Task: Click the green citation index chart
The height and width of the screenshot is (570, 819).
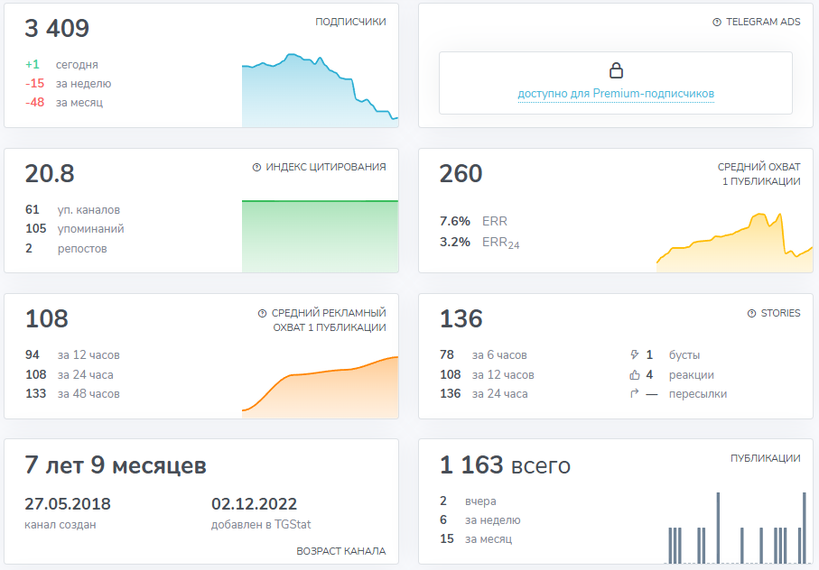Action: coord(320,234)
